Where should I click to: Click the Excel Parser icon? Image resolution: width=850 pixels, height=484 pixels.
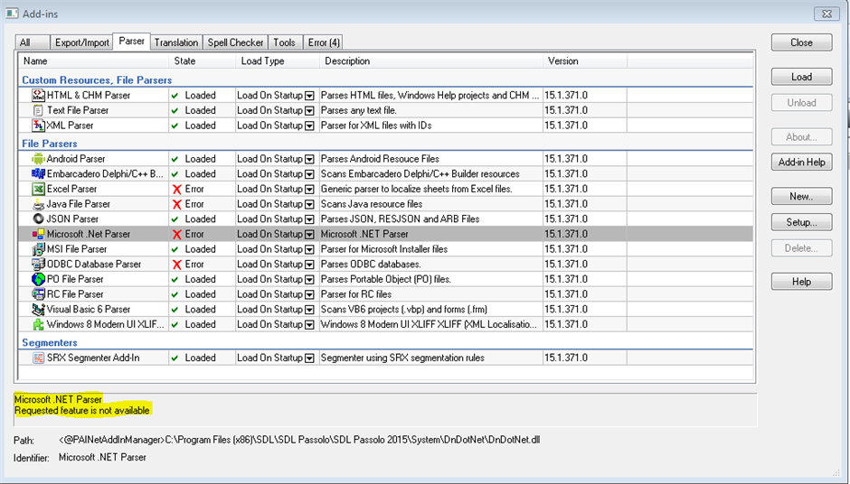pos(38,189)
